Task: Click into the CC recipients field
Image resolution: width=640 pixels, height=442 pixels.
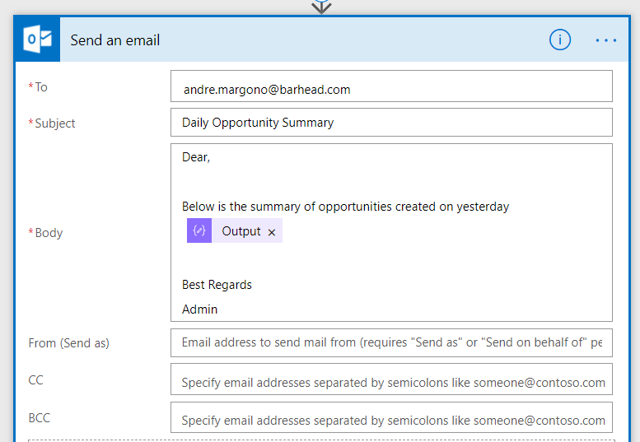Action: 391,382
